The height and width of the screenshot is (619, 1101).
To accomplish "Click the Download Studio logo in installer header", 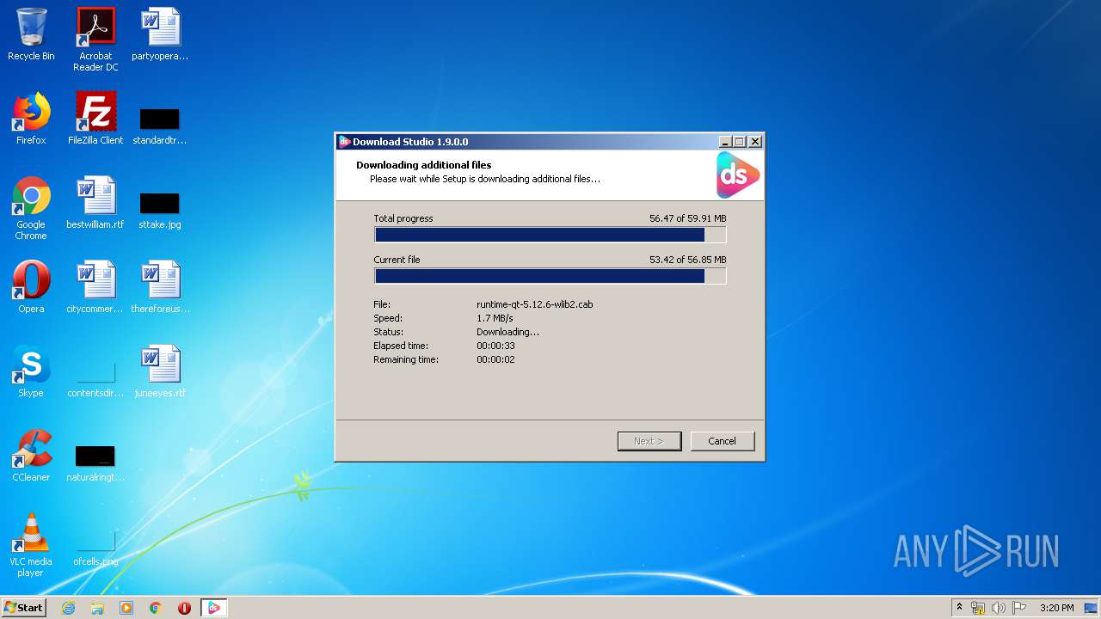I will tap(738, 175).
